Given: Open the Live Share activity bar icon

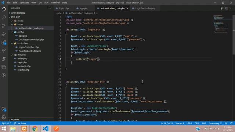Looking at the screenshot, I should (x=4, y=51).
